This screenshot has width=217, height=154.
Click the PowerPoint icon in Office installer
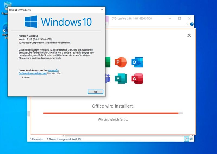(121, 62)
